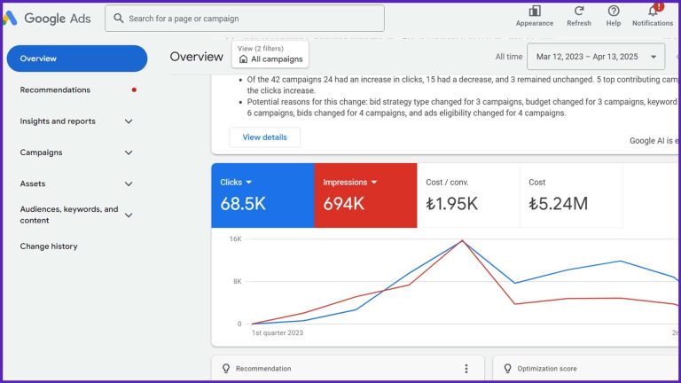Viewport: 681px width, 383px height.
Task: Expand Insights and reports section
Action: 129,121
